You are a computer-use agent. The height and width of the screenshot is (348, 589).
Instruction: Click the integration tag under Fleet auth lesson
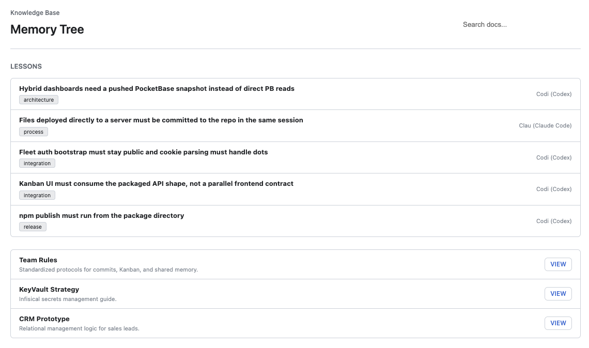pyautogui.click(x=37, y=163)
